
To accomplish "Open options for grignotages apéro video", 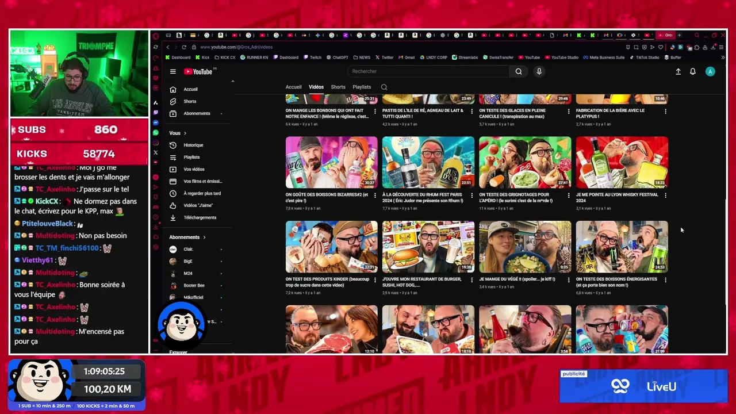I will [569, 195].
